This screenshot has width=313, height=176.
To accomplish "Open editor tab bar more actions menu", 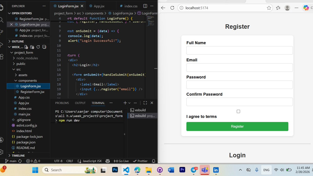I will coord(152,6).
